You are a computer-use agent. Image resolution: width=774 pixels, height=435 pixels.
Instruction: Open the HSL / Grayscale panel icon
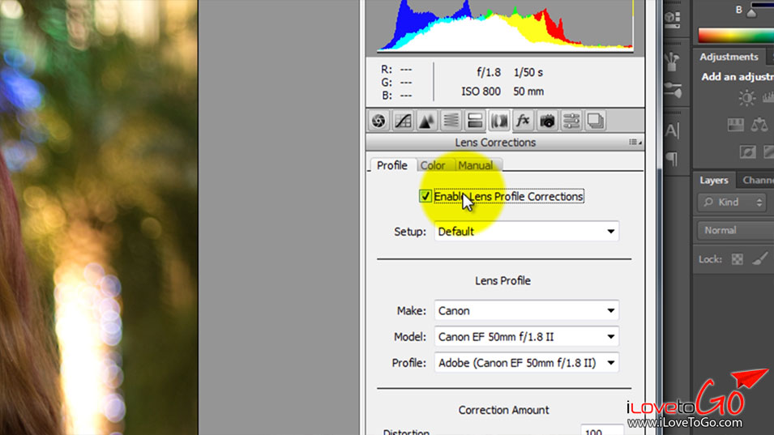pyautogui.click(x=451, y=121)
